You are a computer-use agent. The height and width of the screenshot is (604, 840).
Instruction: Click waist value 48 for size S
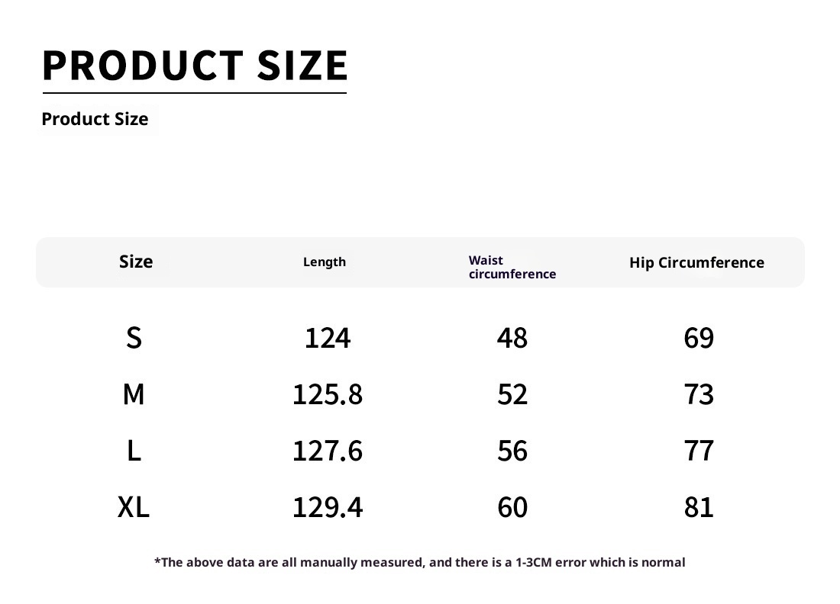pos(512,337)
